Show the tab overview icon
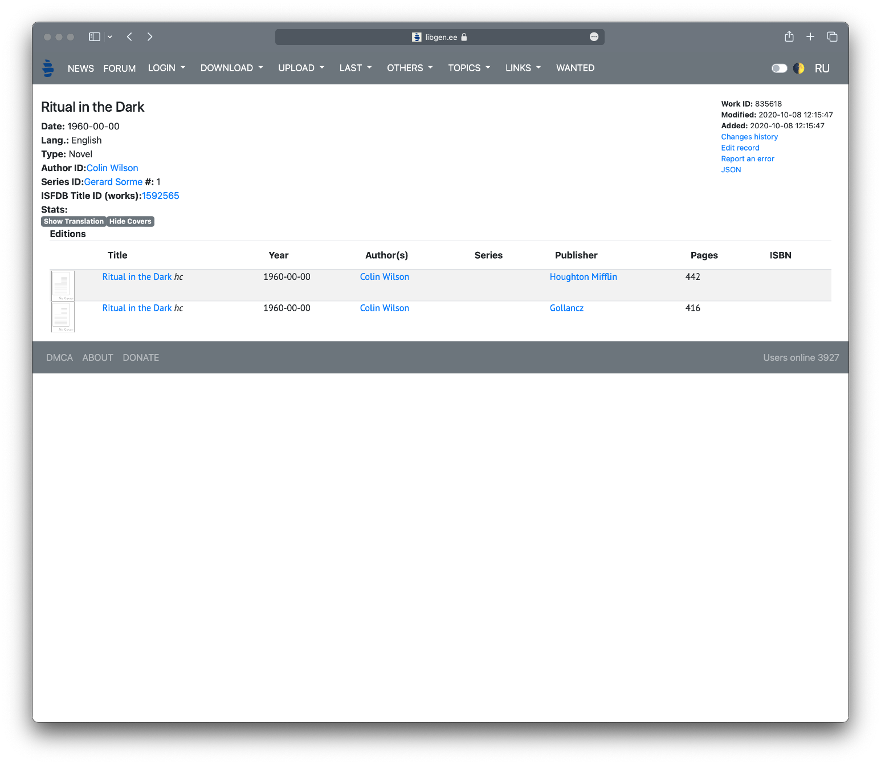The width and height of the screenshot is (881, 765). click(832, 37)
